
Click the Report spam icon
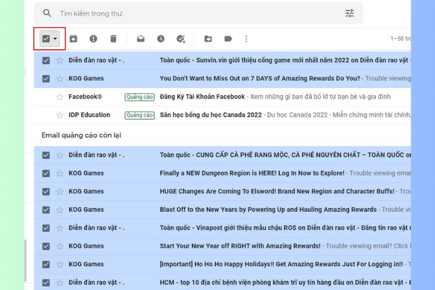93,39
